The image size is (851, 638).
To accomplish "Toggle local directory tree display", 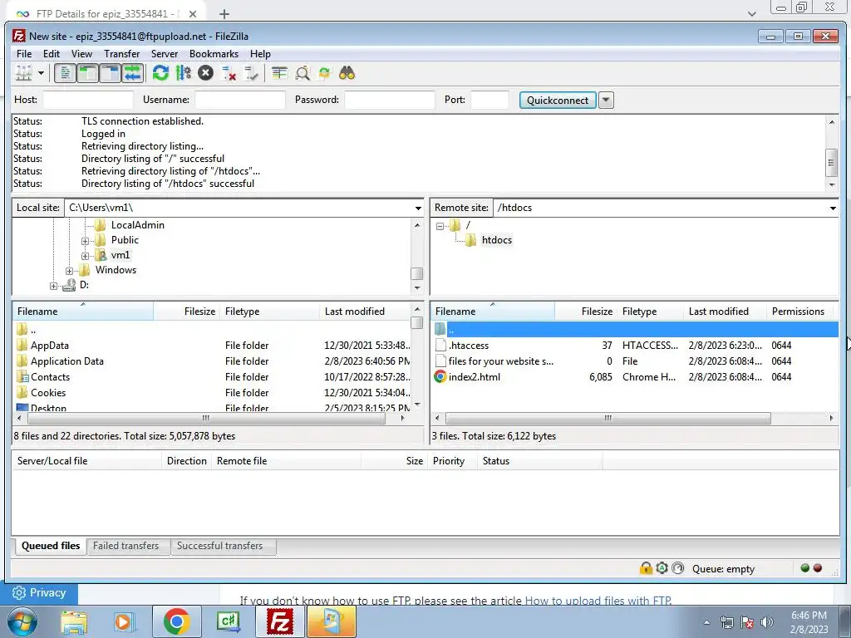I will click(x=87, y=73).
